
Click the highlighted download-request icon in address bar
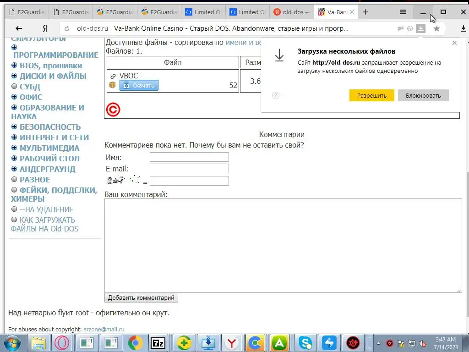[x=421, y=28]
